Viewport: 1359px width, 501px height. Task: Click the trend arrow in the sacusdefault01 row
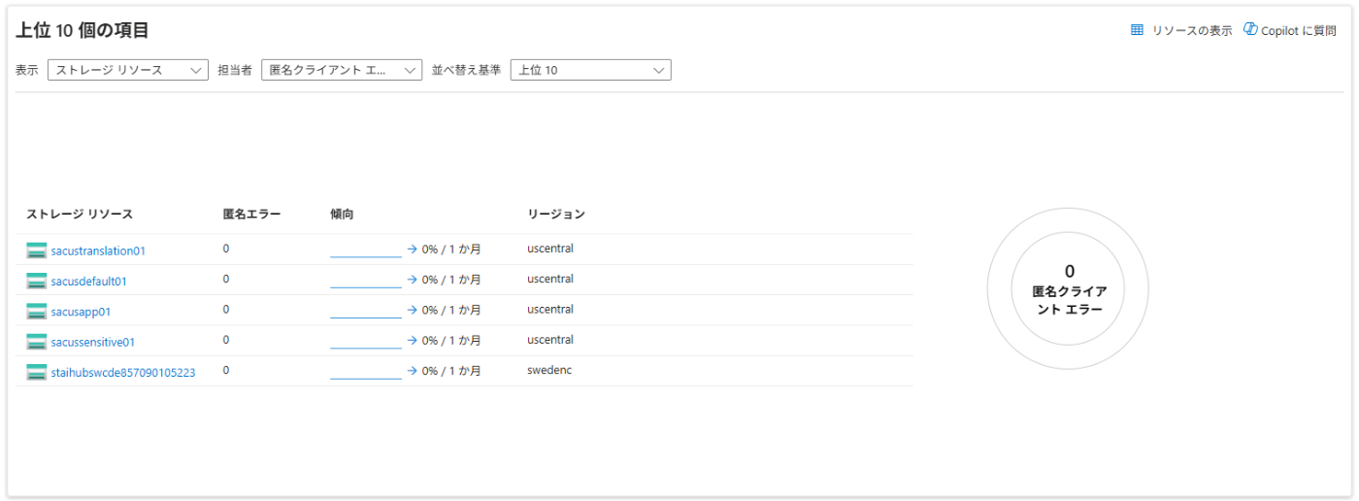tap(413, 280)
